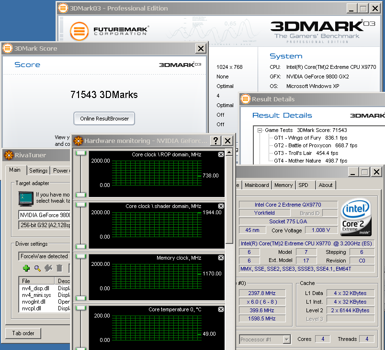Open the Processor #1 dropdown
Viewport: 385px width, 350px height.
(x=286, y=339)
